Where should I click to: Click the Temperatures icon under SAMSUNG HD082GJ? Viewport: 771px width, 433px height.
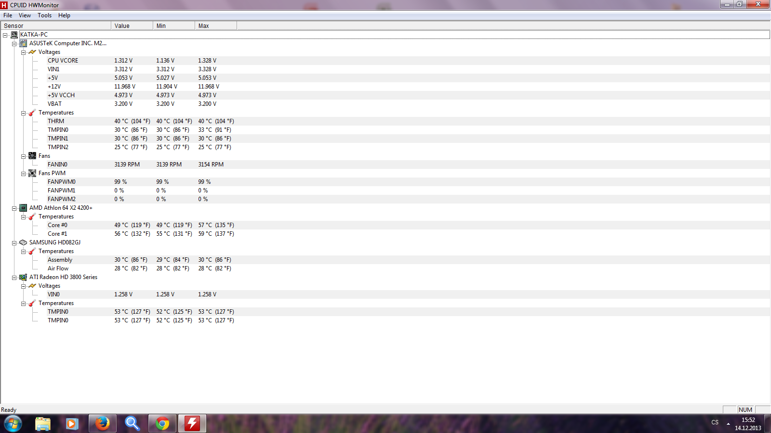pyautogui.click(x=32, y=251)
